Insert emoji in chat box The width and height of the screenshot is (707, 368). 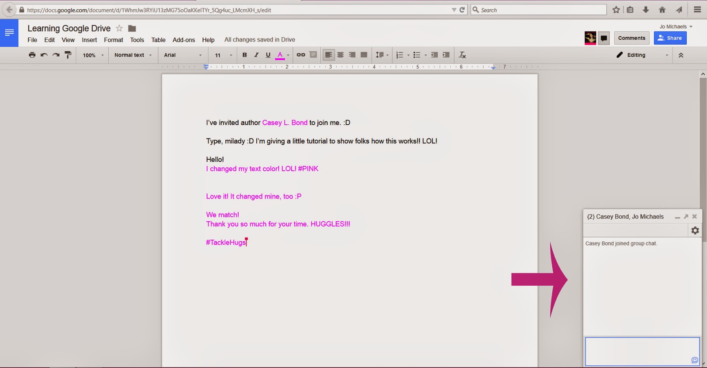click(695, 360)
